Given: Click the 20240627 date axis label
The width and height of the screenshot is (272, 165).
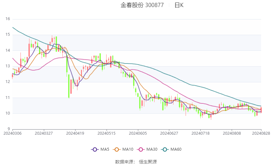Looking at the screenshot, I should point(169,133).
